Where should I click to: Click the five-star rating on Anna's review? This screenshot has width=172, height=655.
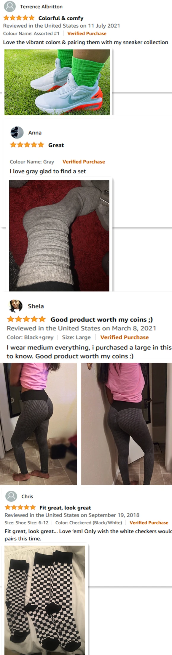pos(27,145)
